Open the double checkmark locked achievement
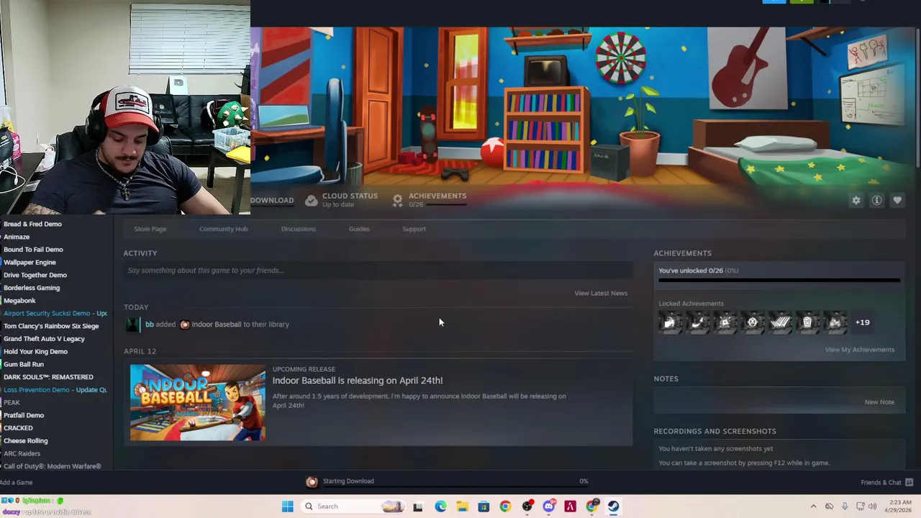 pos(780,322)
